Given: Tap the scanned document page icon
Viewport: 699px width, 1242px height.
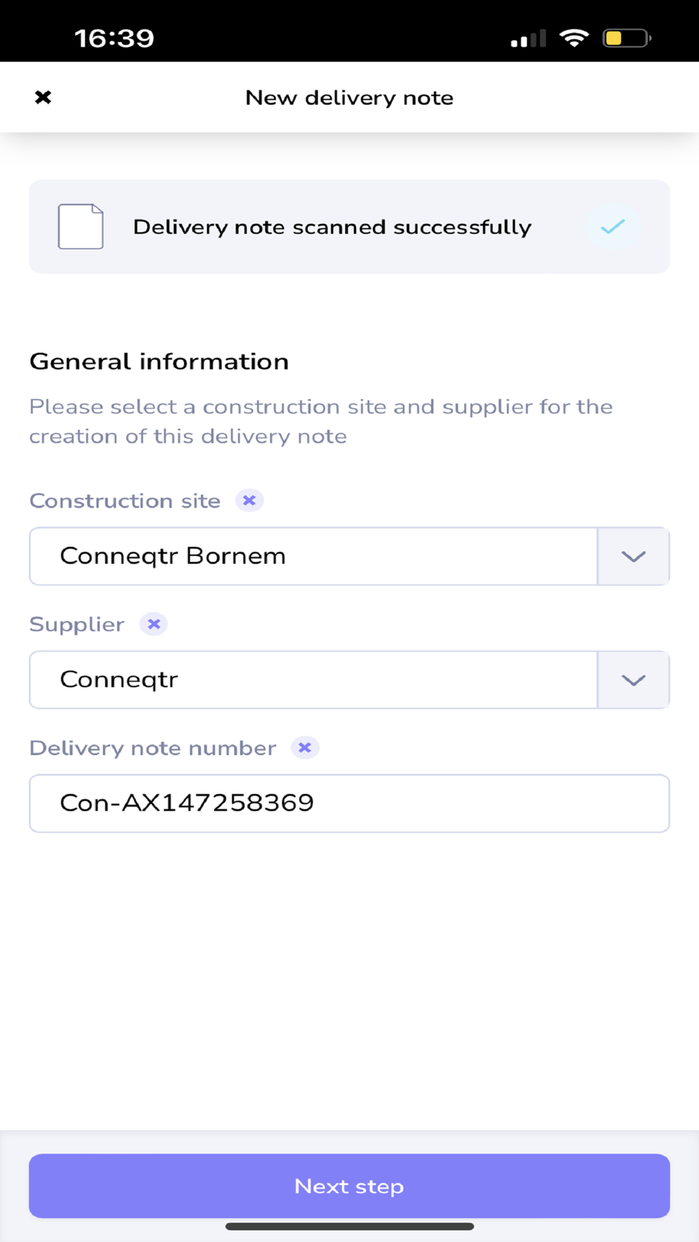Looking at the screenshot, I should [x=80, y=226].
